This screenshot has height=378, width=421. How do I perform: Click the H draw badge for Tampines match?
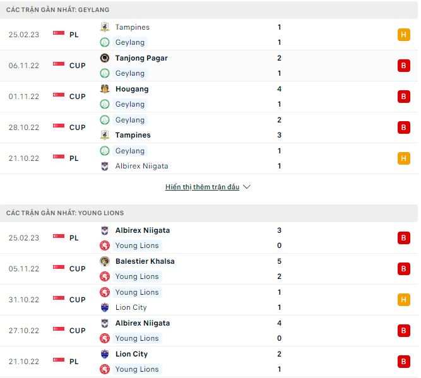(x=403, y=35)
